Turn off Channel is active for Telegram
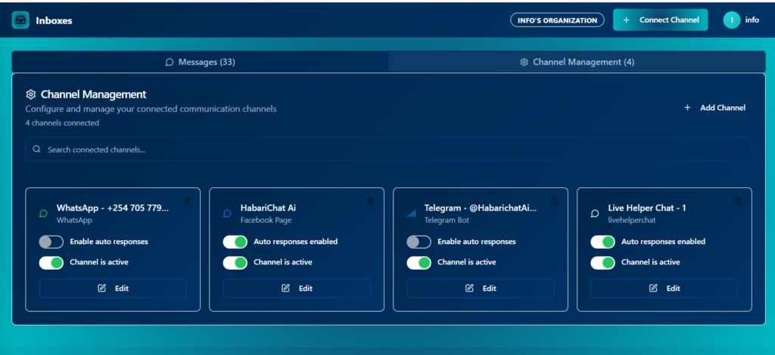775x355 pixels. point(419,263)
